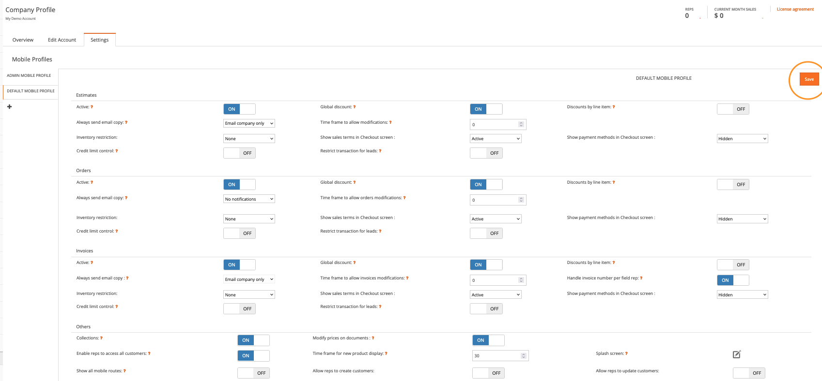Open the Edit Account tab
The image size is (822, 381).
pos(62,40)
